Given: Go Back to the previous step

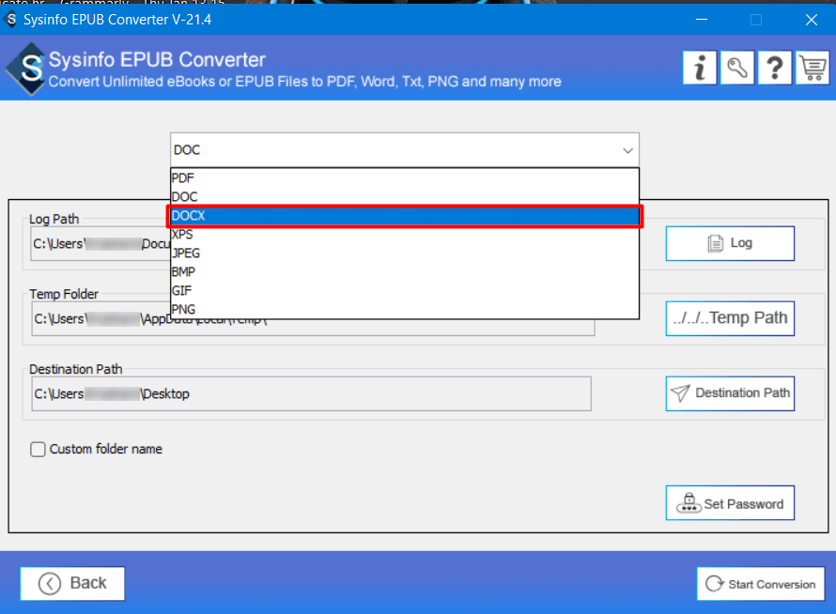Looking at the screenshot, I should (x=72, y=583).
